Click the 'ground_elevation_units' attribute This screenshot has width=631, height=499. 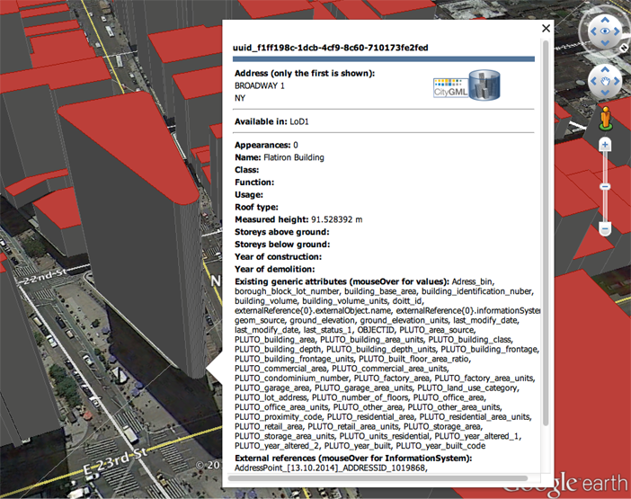[x=404, y=320]
